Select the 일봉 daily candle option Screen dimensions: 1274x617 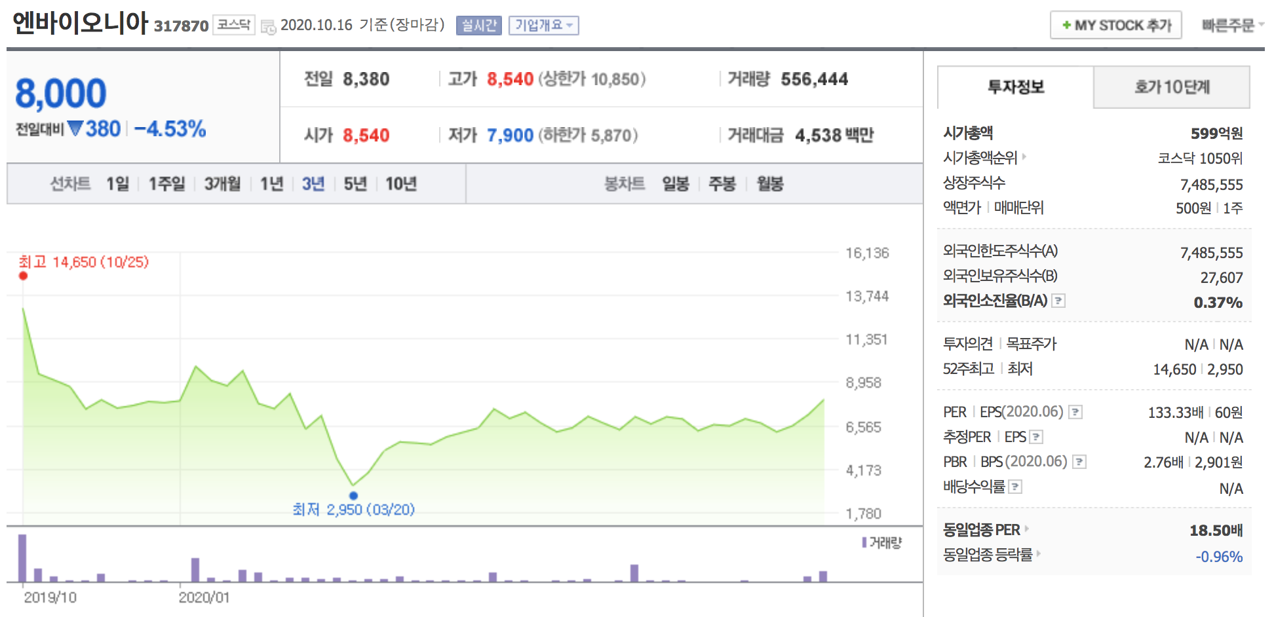point(676,184)
